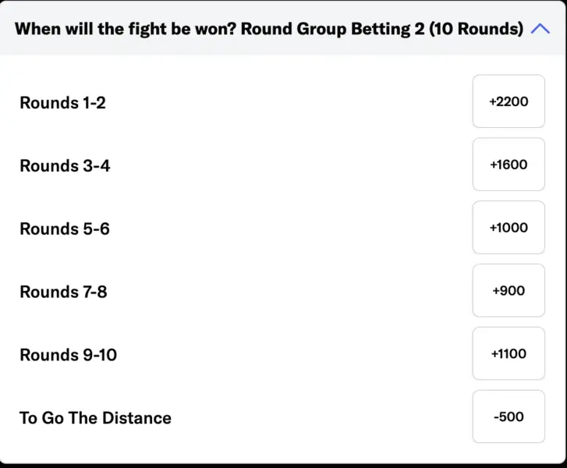Add the +1100 Rounds 9-10 selection
Screen dimensions: 567x468
click(x=509, y=354)
